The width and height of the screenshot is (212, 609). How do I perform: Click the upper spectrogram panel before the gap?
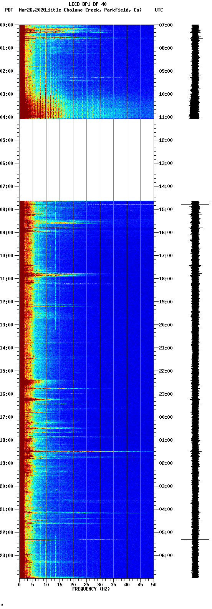86,72
